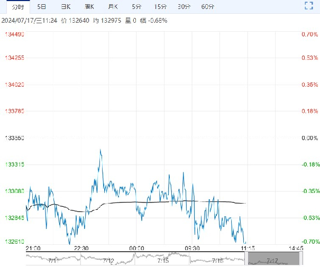Show the 60分 interval chart
Screen dimensions: 320x267
(208, 7)
